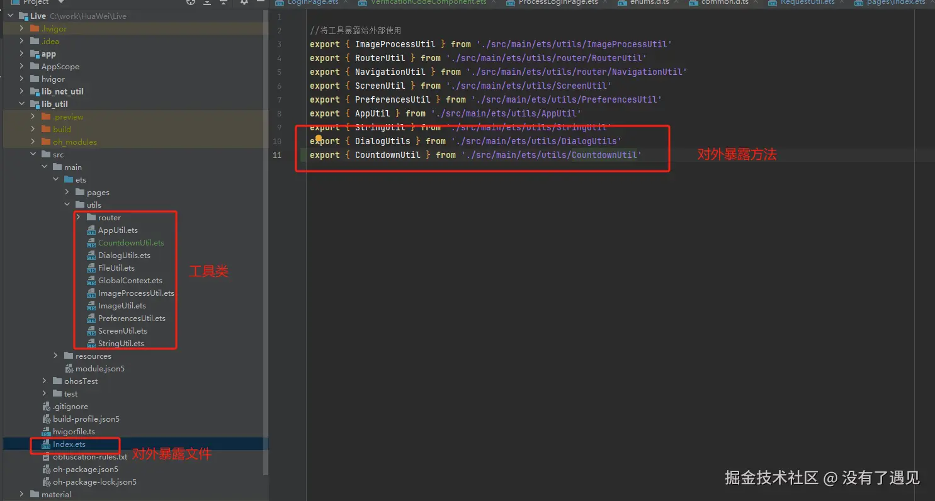Click the obfuscation-rules.txt file icon
This screenshot has height=501, width=935.
(47, 457)
